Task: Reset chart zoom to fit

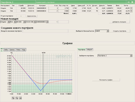Action: [20, 98]
